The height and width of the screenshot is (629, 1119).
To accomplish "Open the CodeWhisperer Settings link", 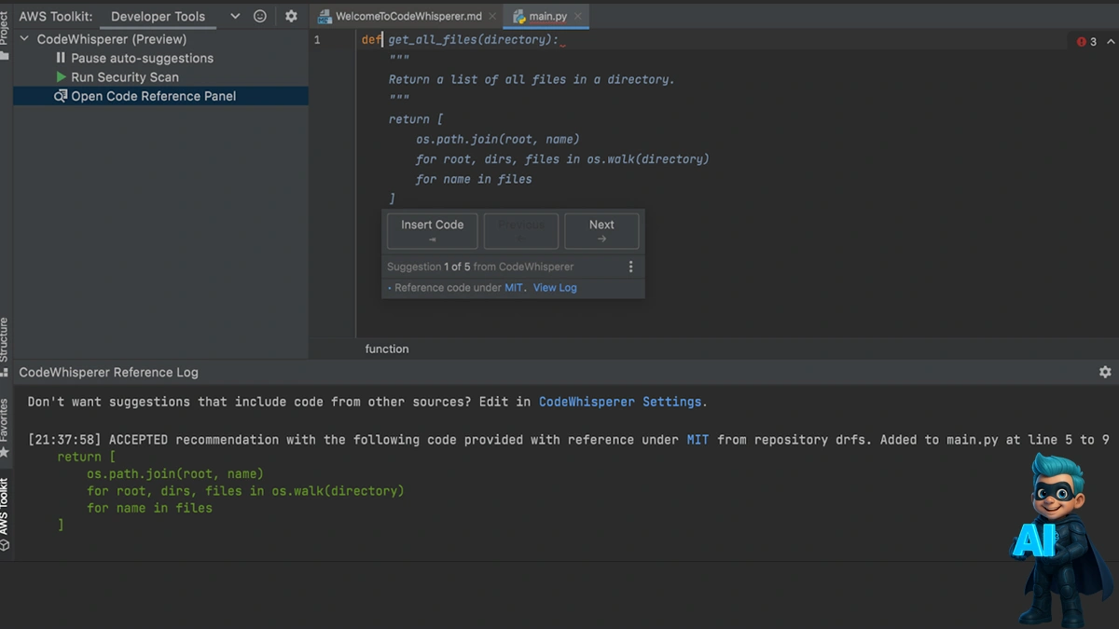I will point(620,402).
